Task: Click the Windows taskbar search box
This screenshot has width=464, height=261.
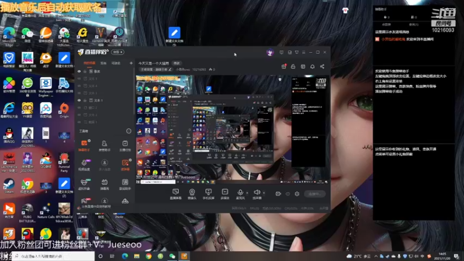Action: 53,256
